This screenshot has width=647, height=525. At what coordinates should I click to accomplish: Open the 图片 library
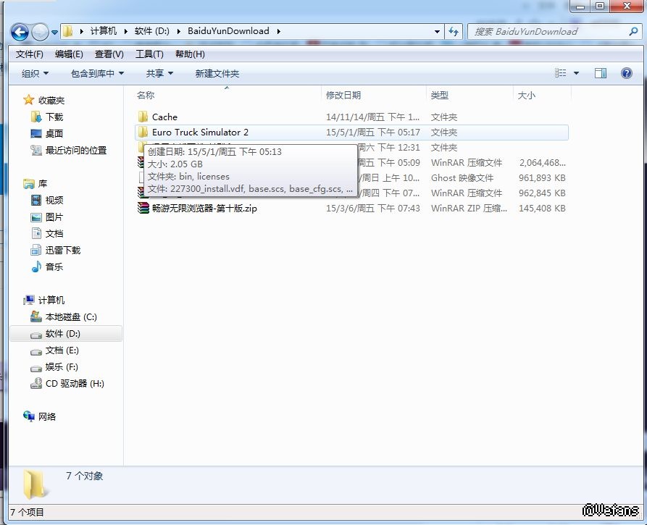tap(54, 217)
